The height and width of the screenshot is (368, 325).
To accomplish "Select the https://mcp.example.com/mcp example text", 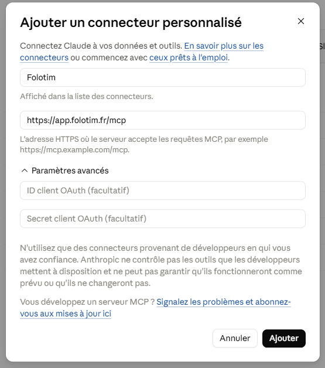I will [74, 150].
